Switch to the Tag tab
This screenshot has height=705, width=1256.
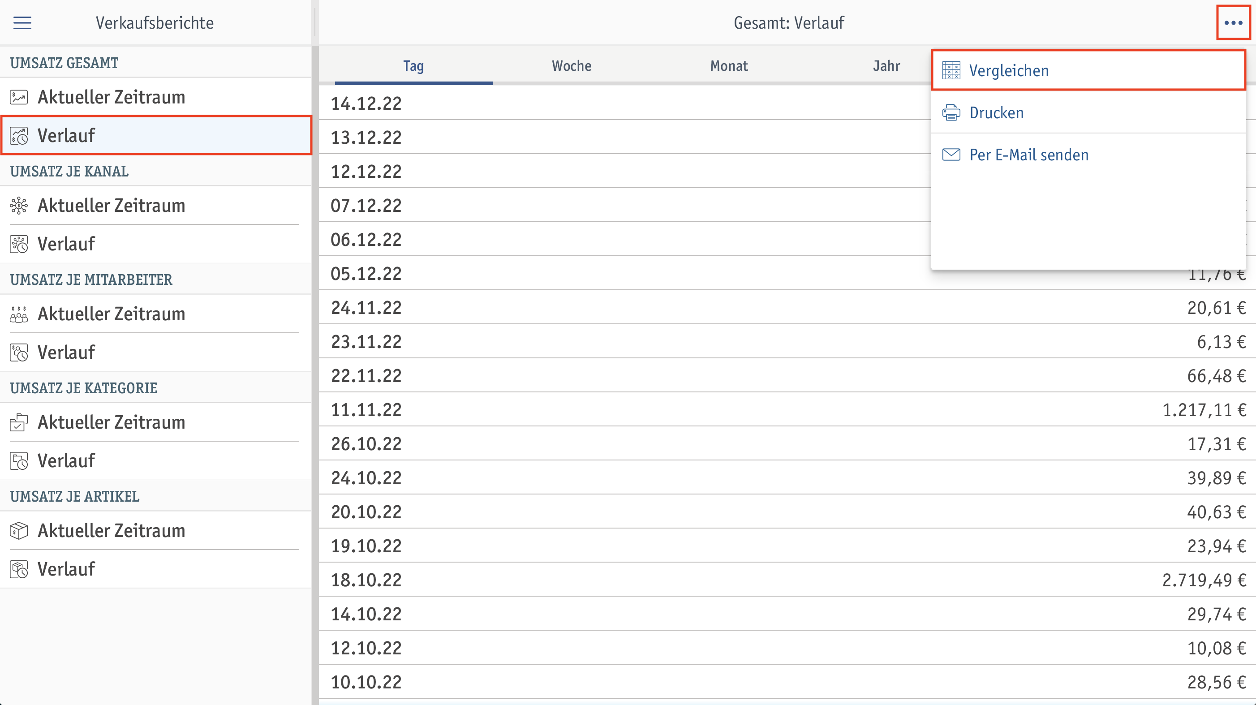pos(413,66)
